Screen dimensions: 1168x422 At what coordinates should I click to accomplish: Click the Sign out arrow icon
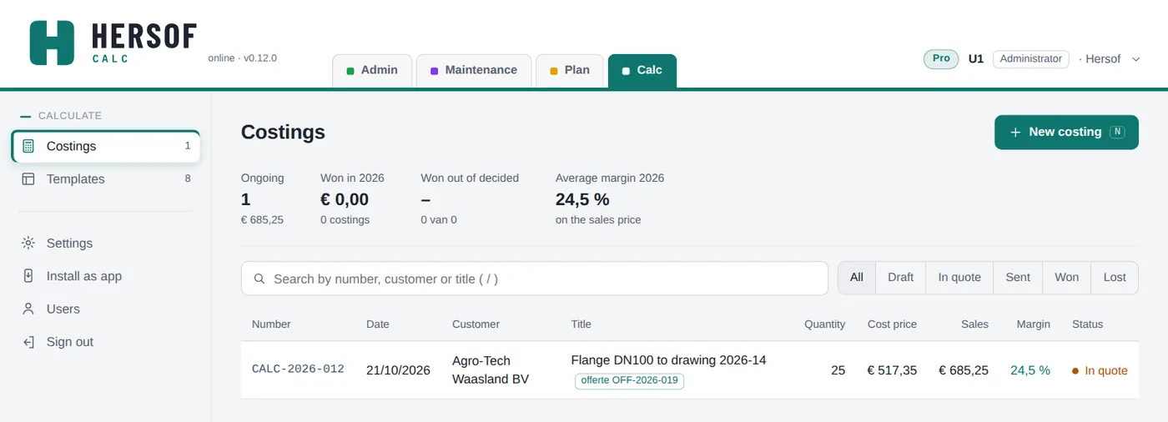pyautogui.click(x=28, y=342)
